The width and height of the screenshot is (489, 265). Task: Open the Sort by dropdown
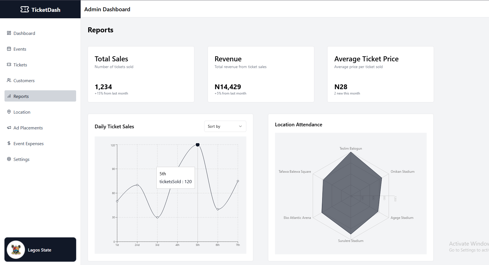(225, 126)
